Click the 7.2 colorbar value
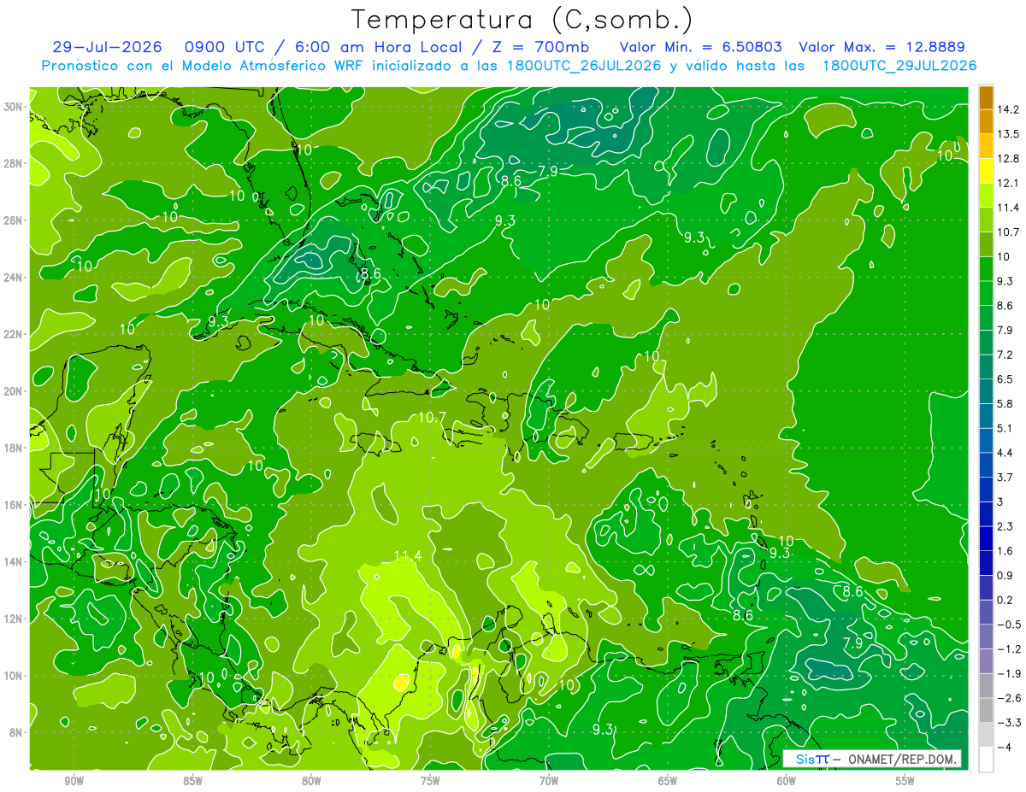This screenshot has height=792, width=1026. point(1005,355)
